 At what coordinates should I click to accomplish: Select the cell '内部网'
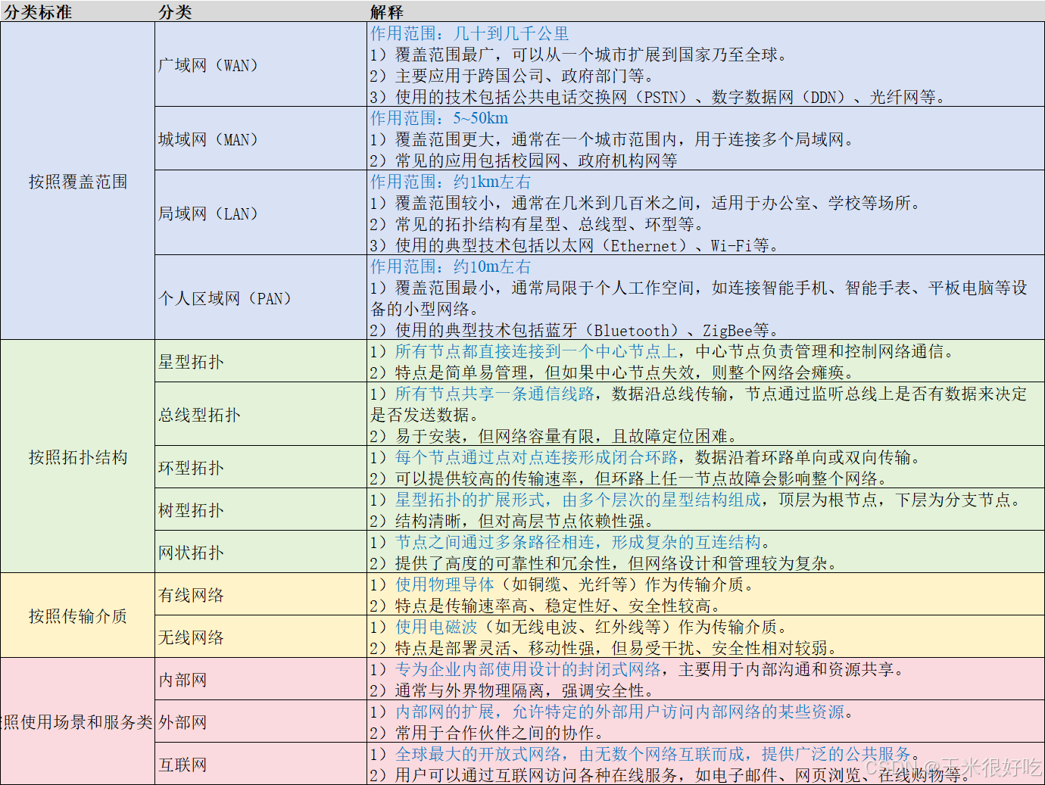click(260, 679)
